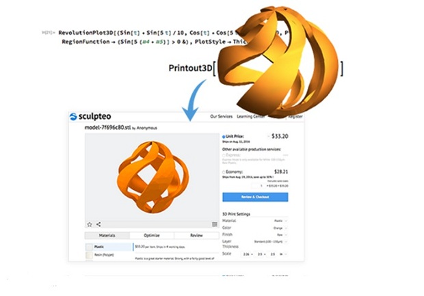Select the Unit Price radio option
Viewport: 424px width, 296px height.
pos(224,137)
